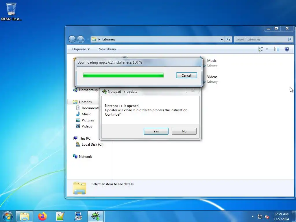Open the Windows Start orb
Image resolution: width=296 pixels, height=222 pixels.
pyautogui.click(x=8, y=216)
